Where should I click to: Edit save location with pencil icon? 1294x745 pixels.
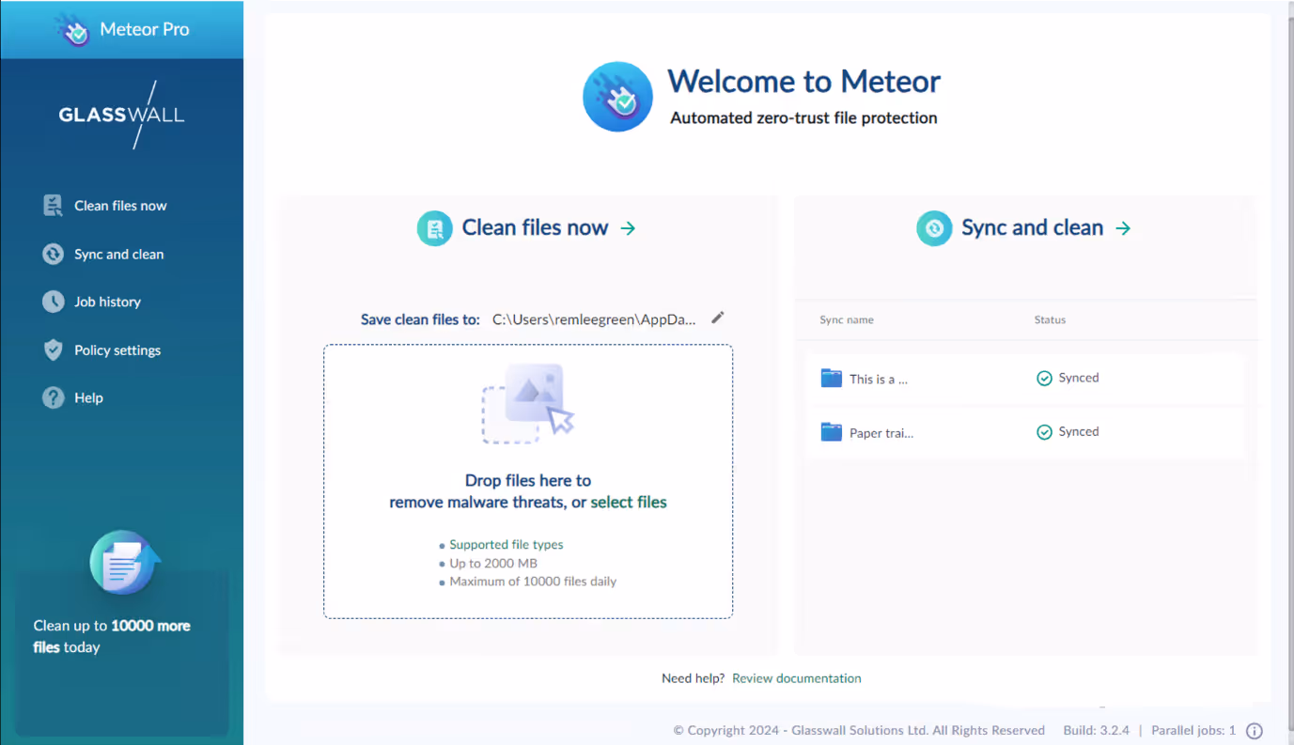tap(718, 318)
